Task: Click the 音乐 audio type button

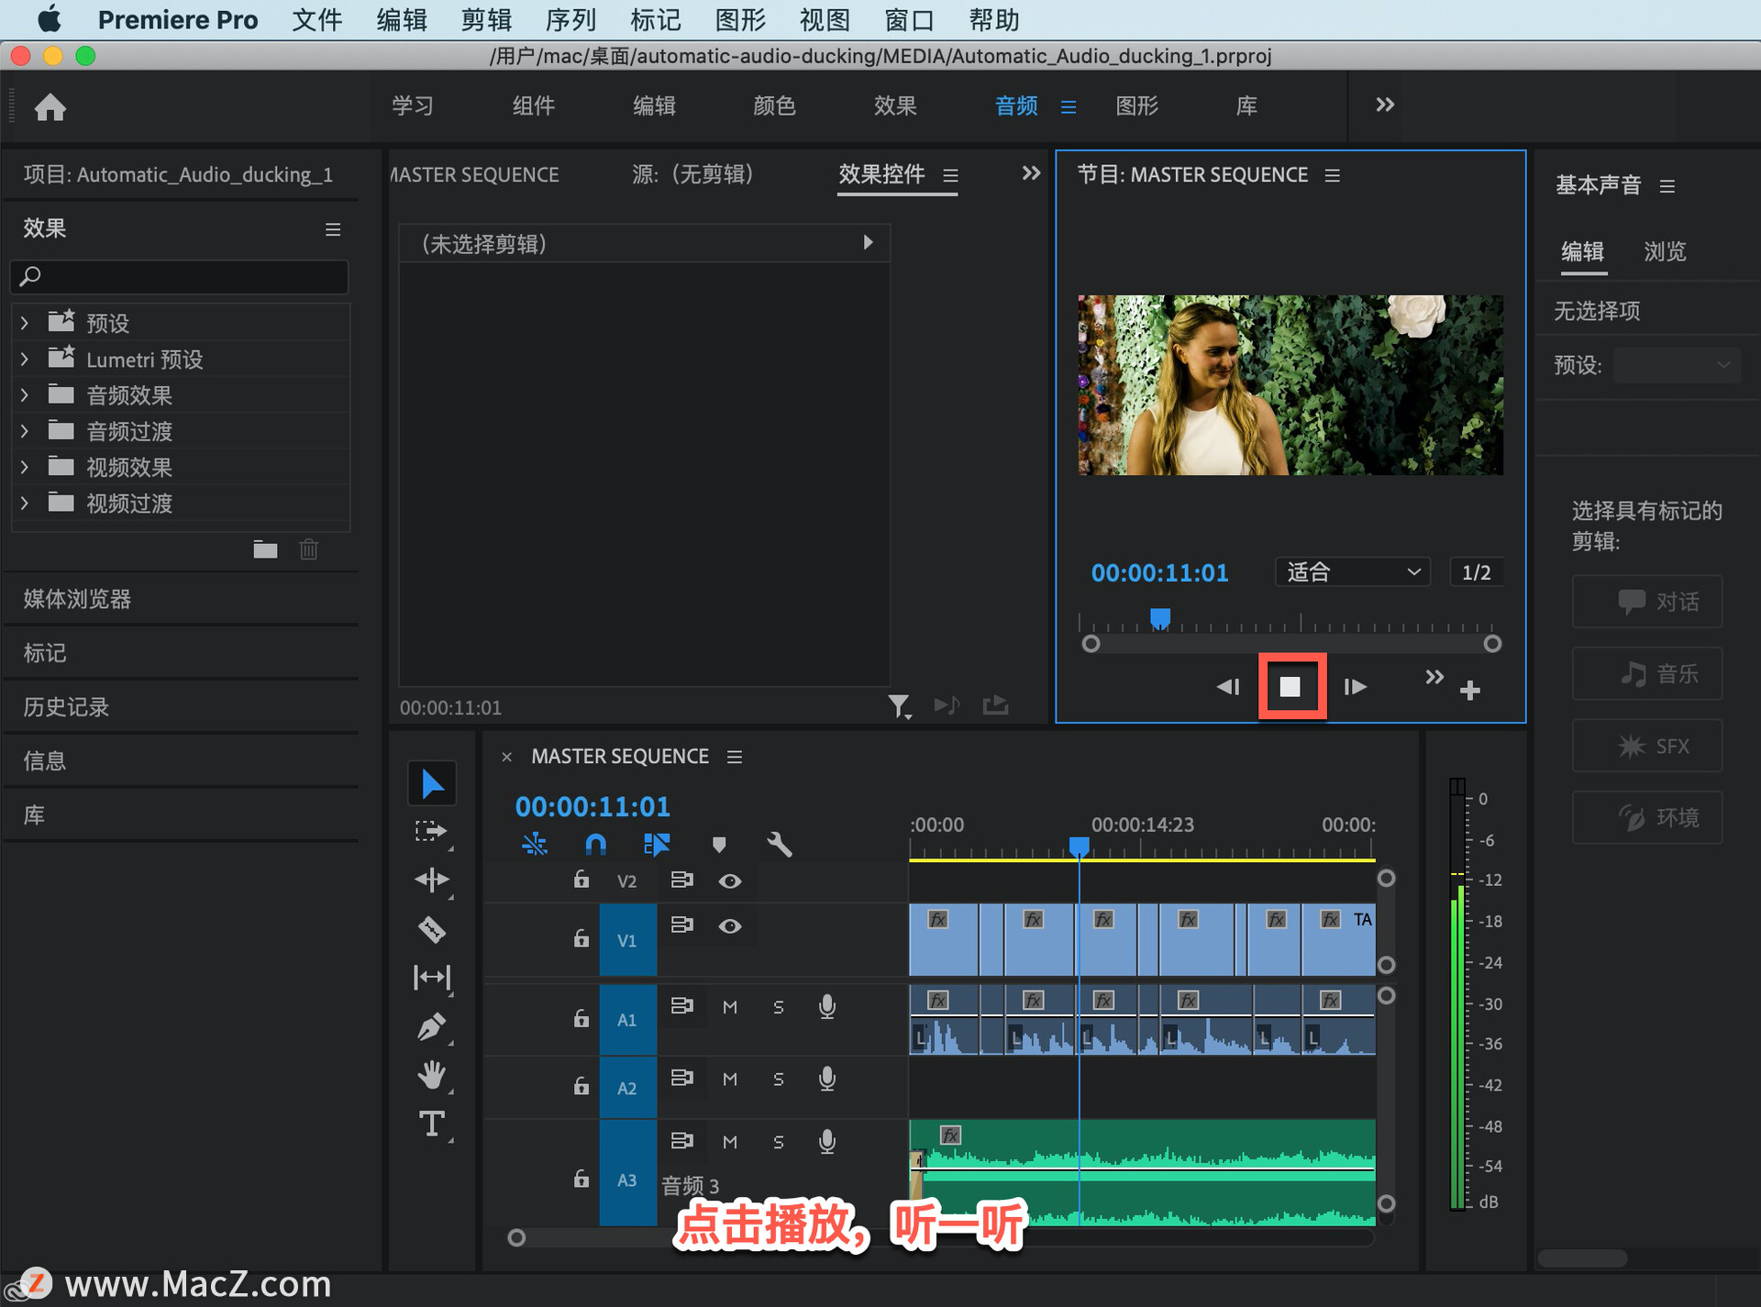Action: [x=1647, y=674]
